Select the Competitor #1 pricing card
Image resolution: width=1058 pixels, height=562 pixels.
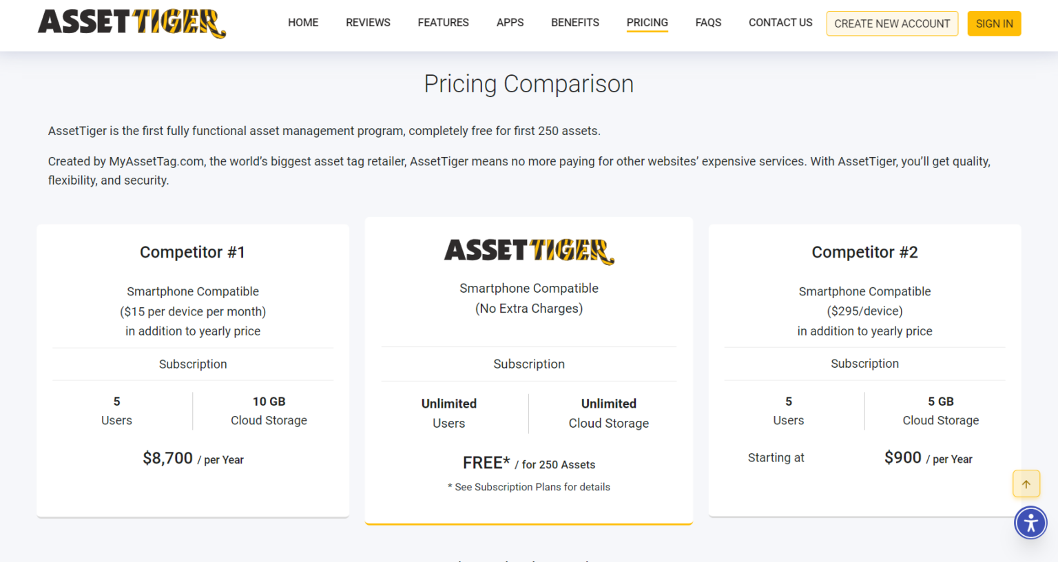coord(193,370)
